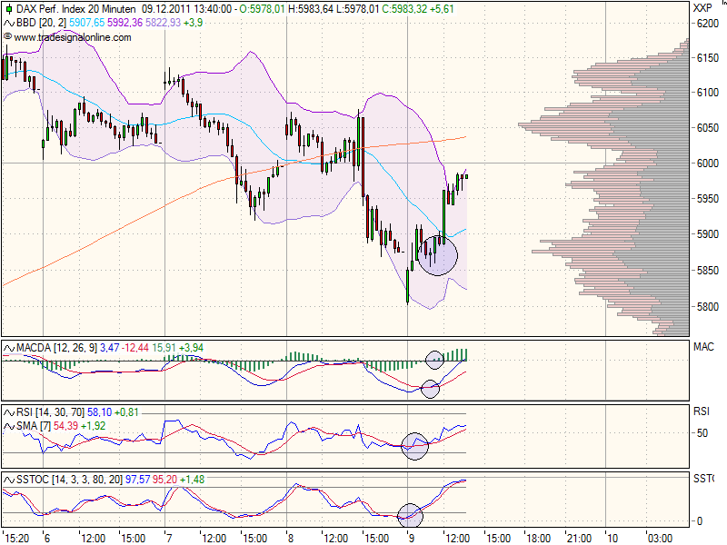Click the 15:20 time axis label

click(17, 538)
